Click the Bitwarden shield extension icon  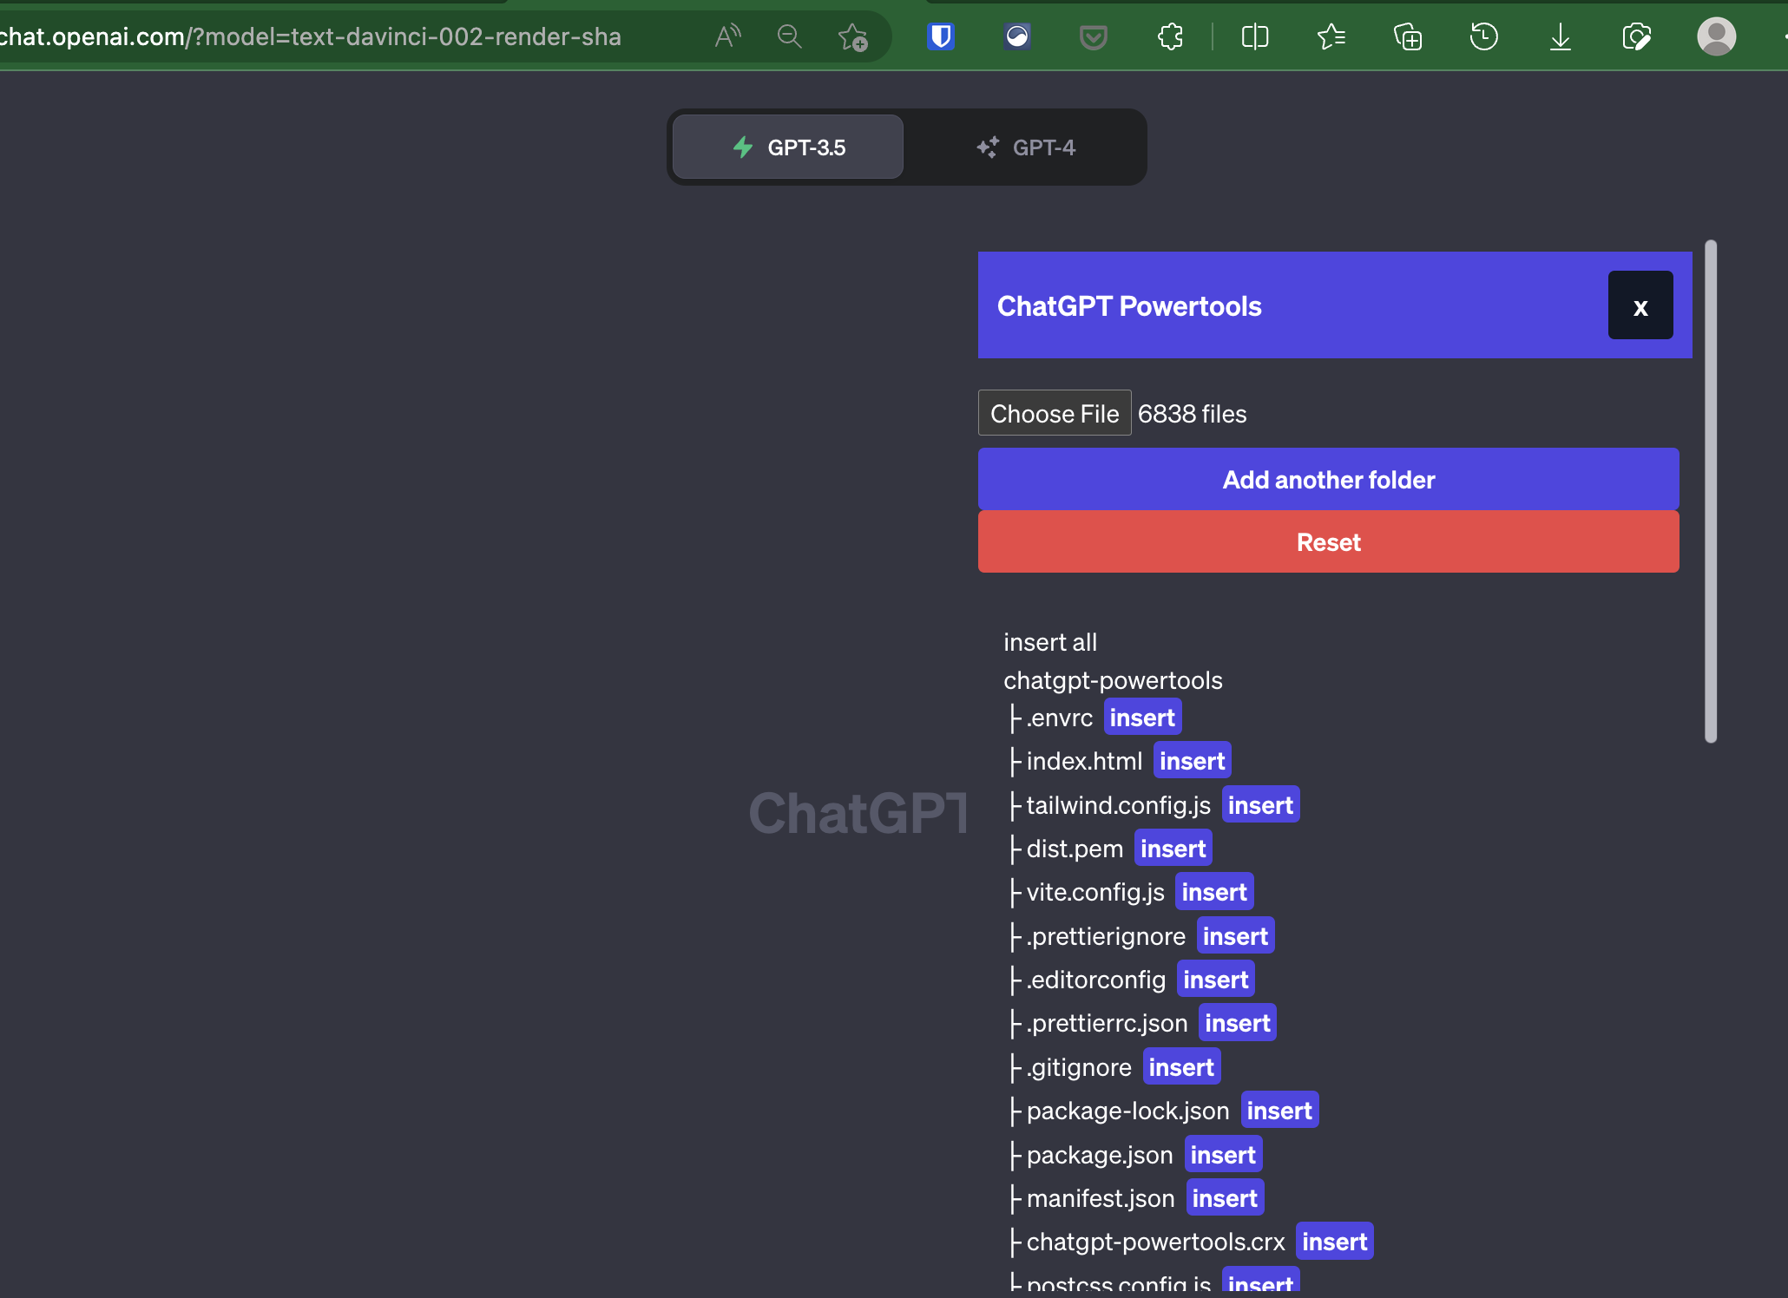coord(941,36)
